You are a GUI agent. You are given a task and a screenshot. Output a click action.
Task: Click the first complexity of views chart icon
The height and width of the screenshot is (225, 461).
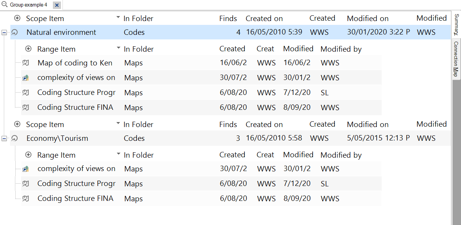[26, 78]
